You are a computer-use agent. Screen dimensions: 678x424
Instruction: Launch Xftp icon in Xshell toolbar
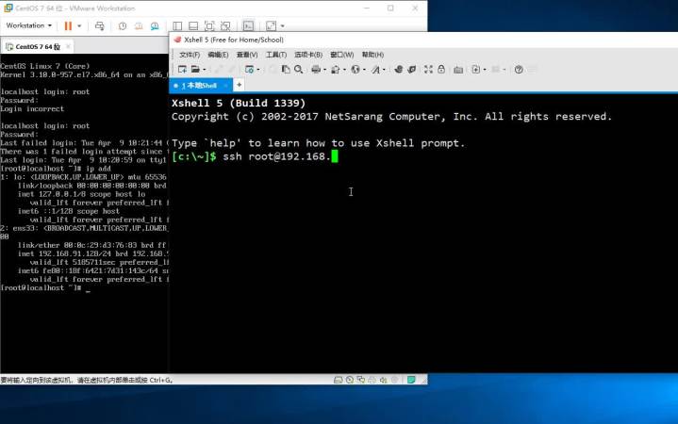click(398, 69)
